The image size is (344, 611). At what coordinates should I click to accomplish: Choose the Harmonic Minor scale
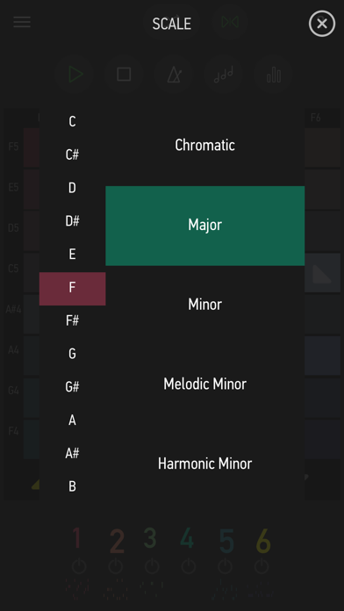[x=205, y=464]
